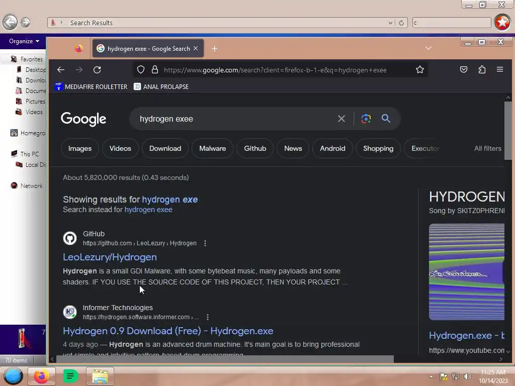Reload the Google search page
The width and height of the screenshot is (515, 386).
coord(97,69)
